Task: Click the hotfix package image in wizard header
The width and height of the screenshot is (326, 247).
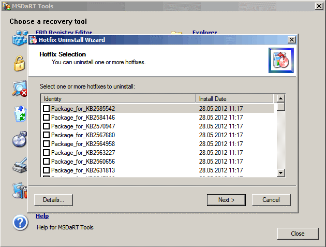Action: coord(281,61)
